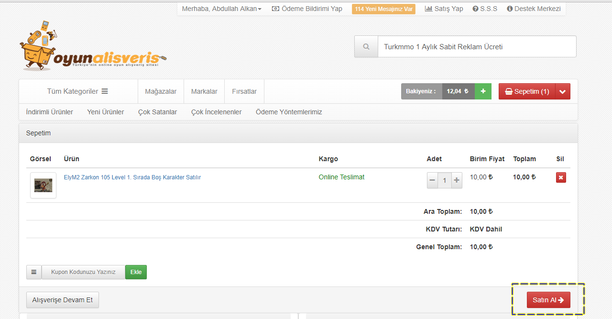Go to Satış Yap
Screen dimensions: 612x319
pos(444,9)
